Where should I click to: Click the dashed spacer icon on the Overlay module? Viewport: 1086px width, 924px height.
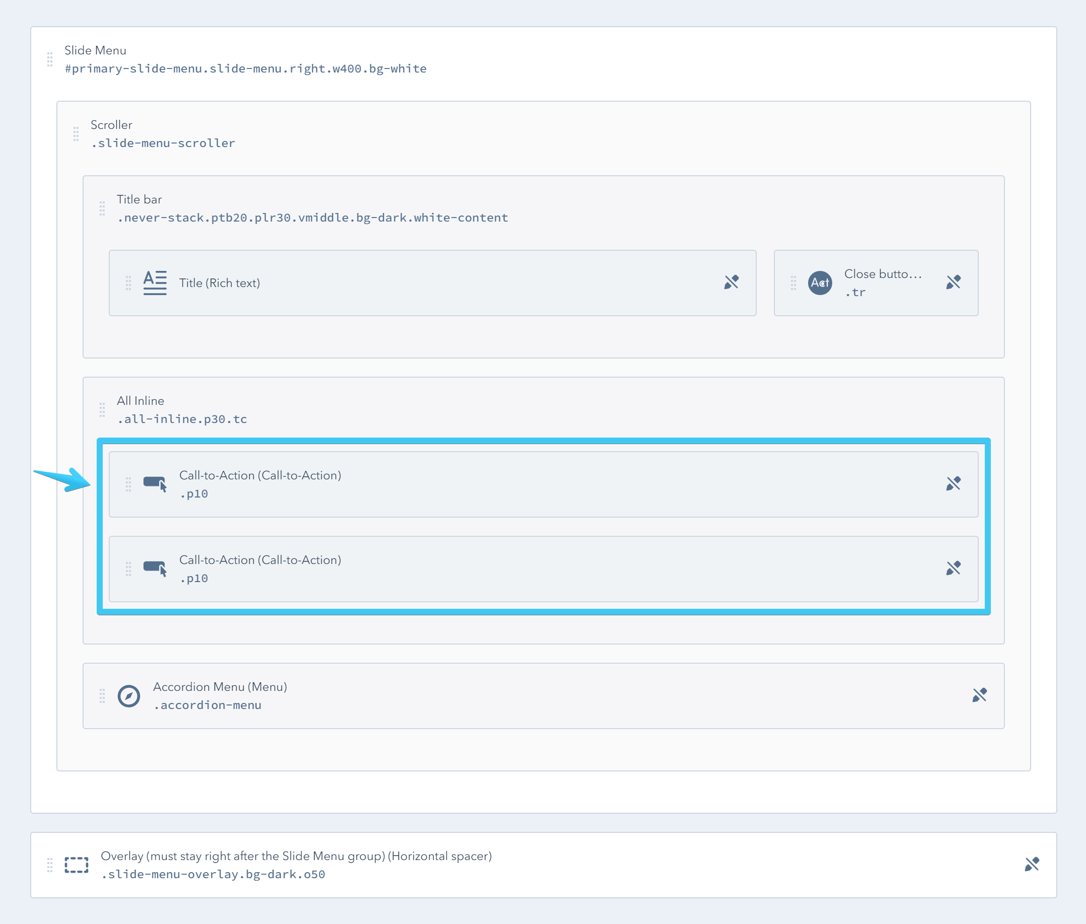(x=76, y=864)
